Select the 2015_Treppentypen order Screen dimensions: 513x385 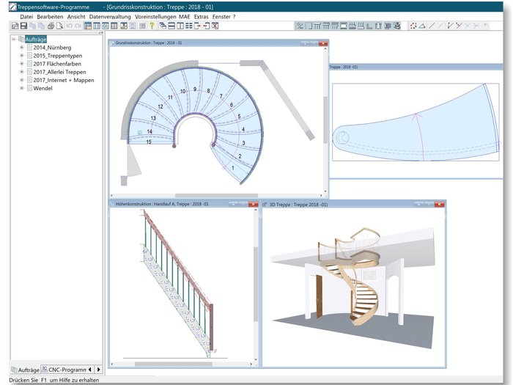point(58,56)
